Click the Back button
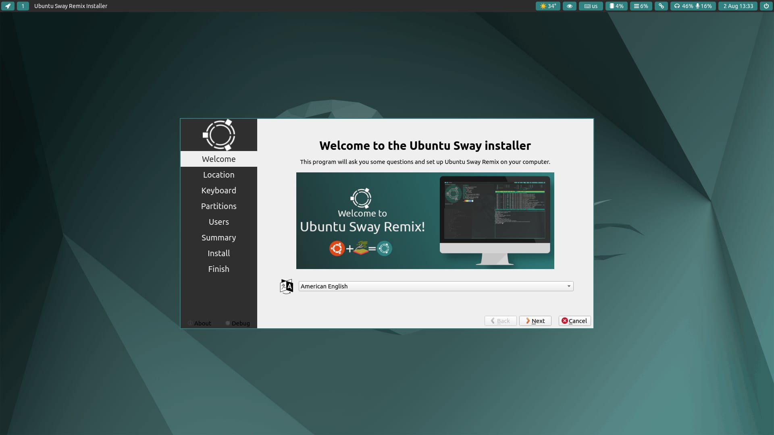 [x=500, y=321]
